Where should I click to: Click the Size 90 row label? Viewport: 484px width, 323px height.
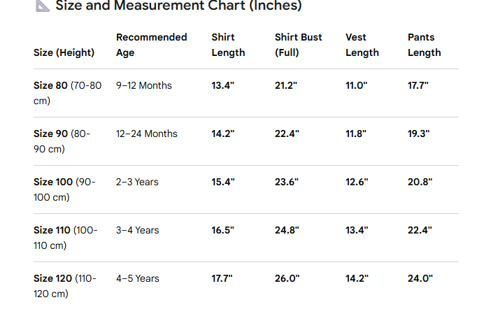pyautogui.click(x=62, y=141)
